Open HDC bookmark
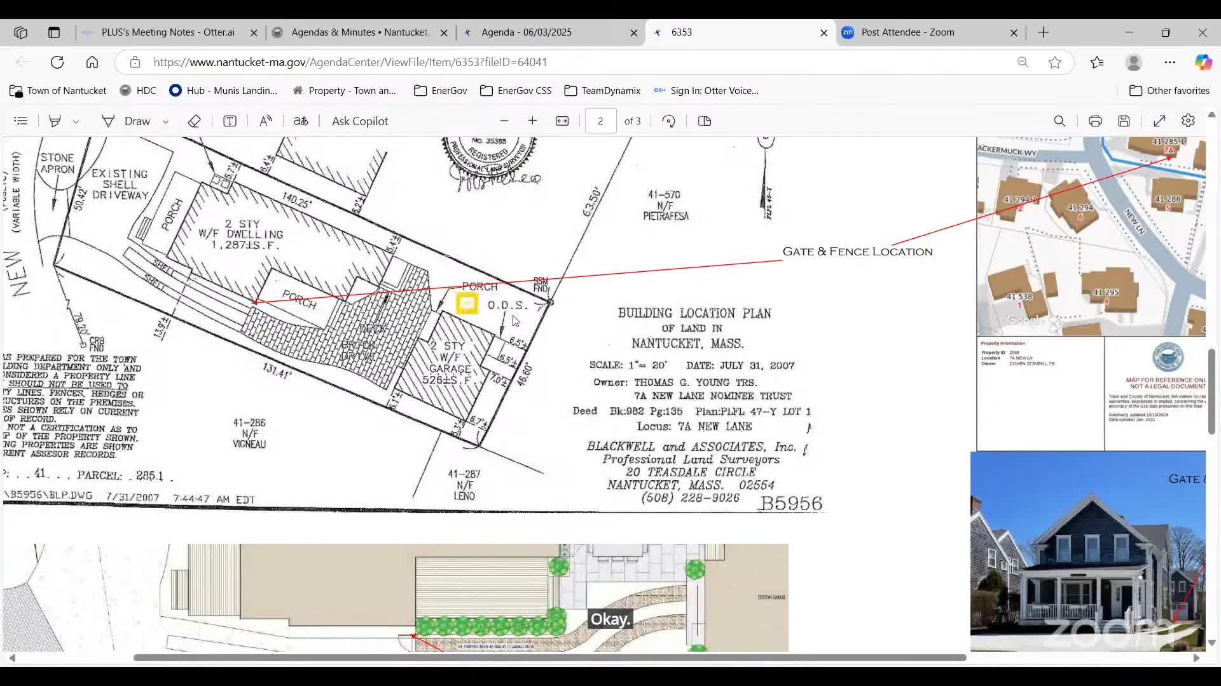 point(138,91)
